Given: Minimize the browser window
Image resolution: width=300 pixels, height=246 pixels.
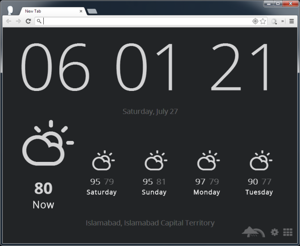Looking at the screenshot, I should click(x=269, y=4).
